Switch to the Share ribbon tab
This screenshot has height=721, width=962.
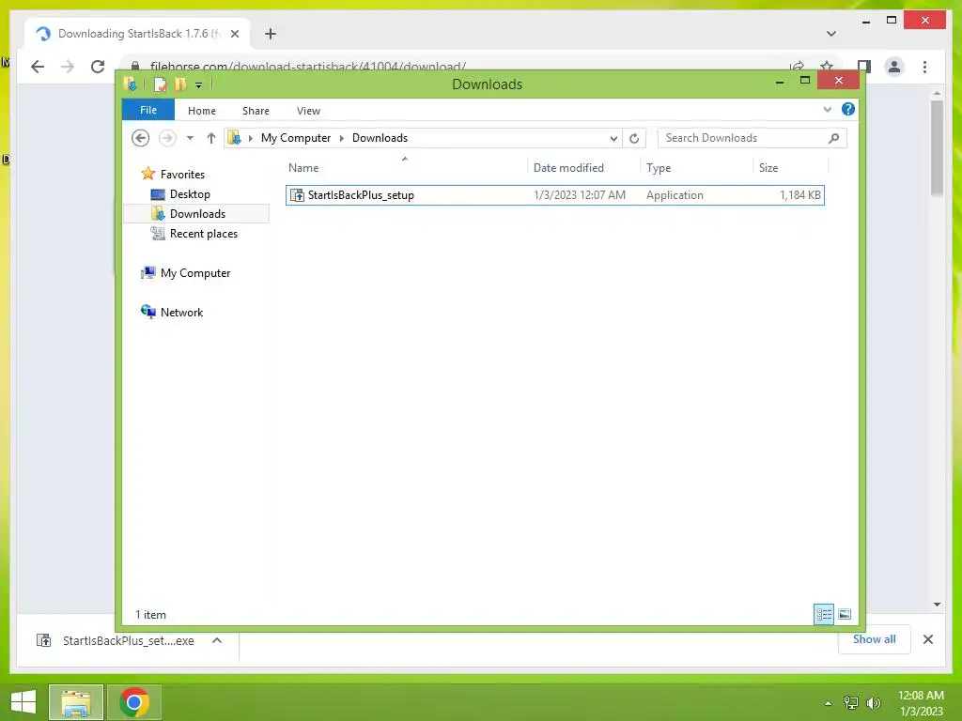tap(256, 111)
